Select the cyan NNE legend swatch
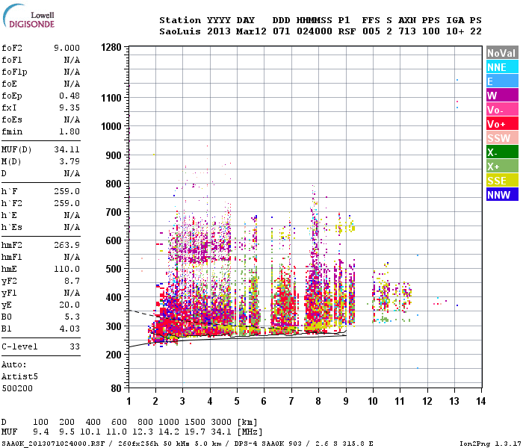The image size is (523, 448). tap(502, 67)
